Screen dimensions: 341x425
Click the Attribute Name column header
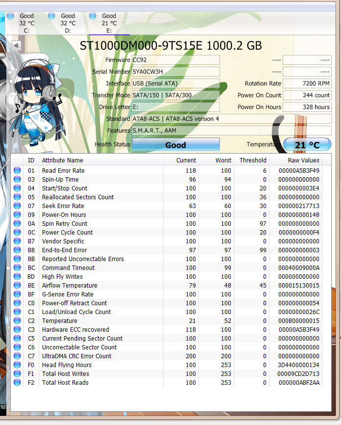pyautogui.click(x=63, y=160)
